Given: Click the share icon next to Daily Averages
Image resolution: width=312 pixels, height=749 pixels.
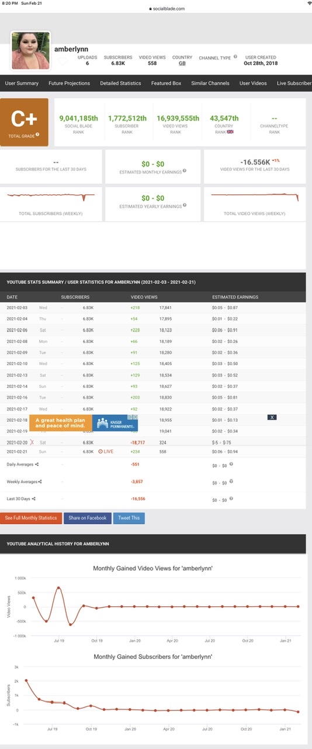Looking at the screenshot, I should [x=37, y=465].
